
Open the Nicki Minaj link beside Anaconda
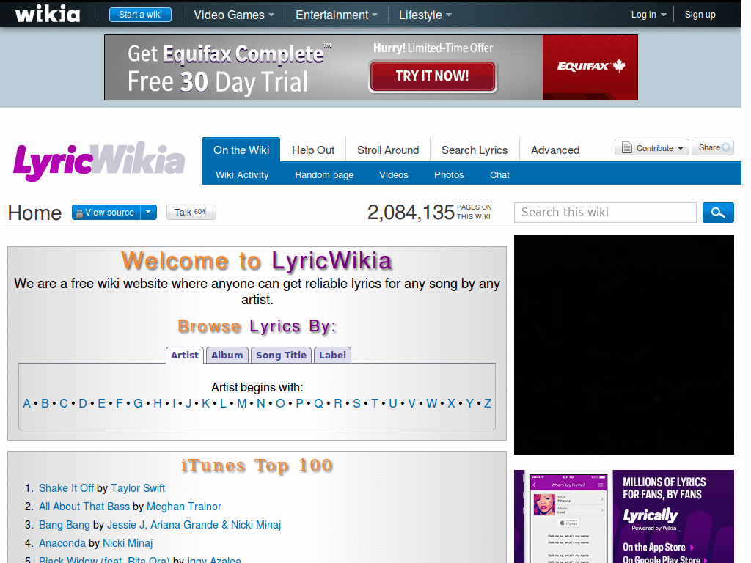coord(128,543)
